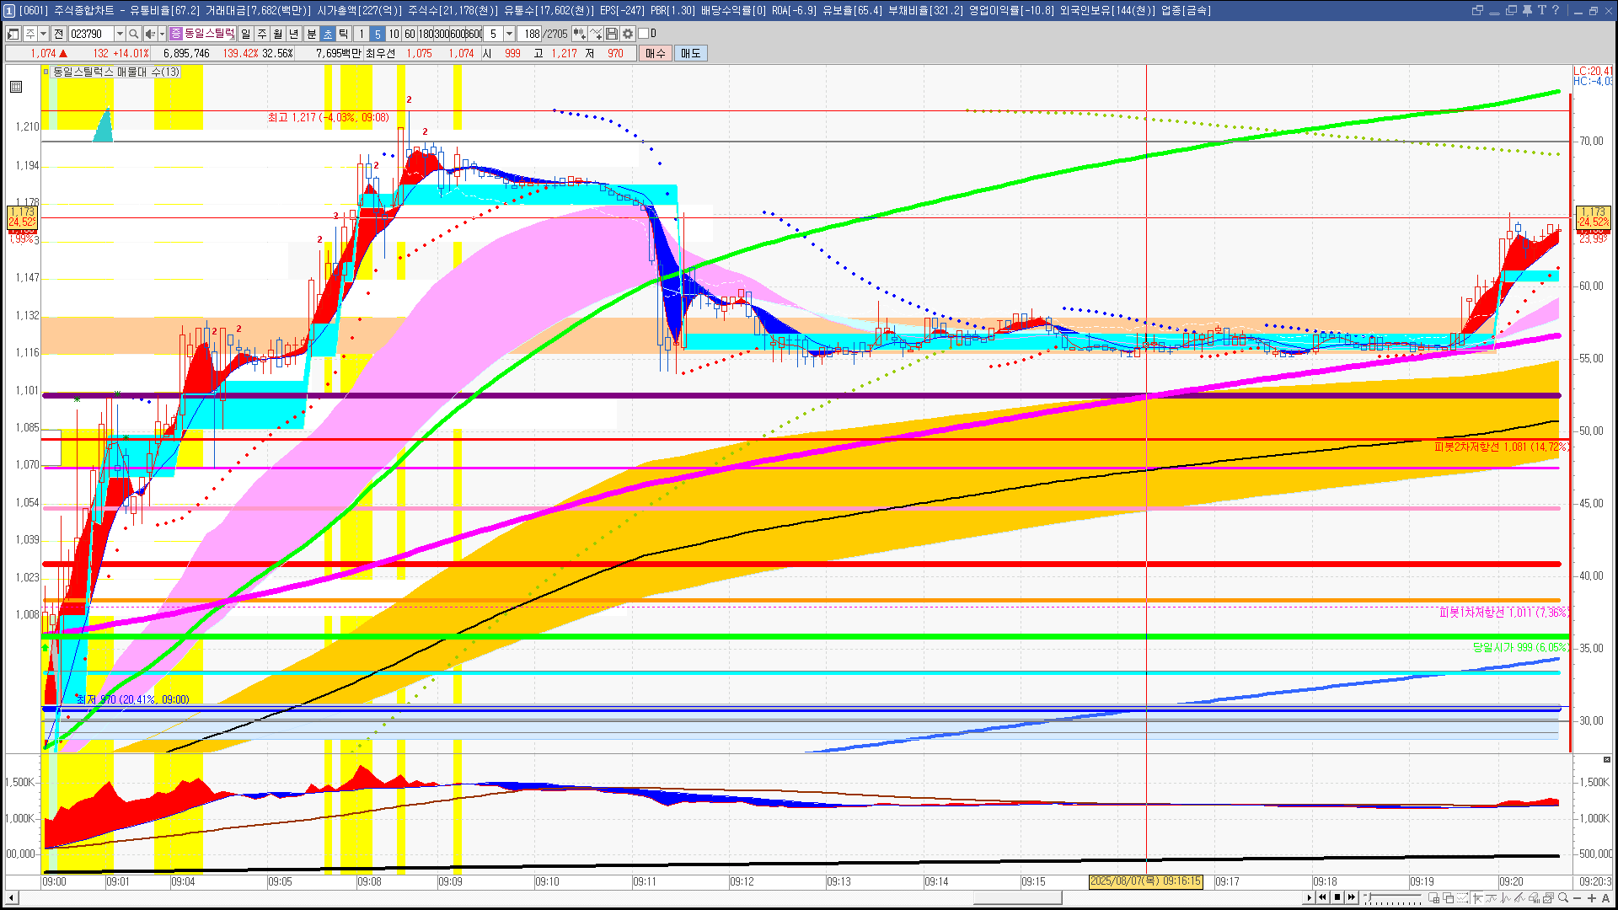Viewport: 1618px width, 910px height.
Task: Open the stock code 023790 dropdown
Action: [120, 34]
